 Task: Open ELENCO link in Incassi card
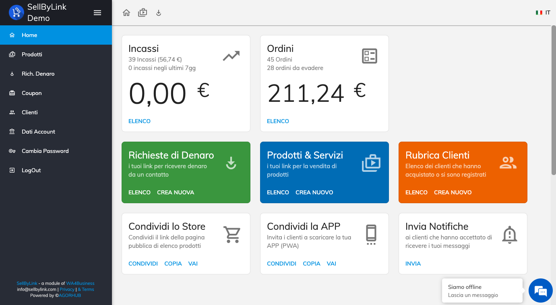[139, 121]
